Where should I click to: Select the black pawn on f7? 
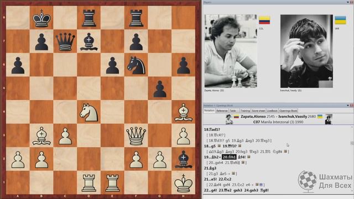136,42
